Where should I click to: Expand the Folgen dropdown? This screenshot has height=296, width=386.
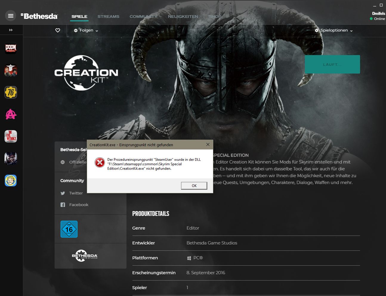pyautogui.click(x=86, y=30)
